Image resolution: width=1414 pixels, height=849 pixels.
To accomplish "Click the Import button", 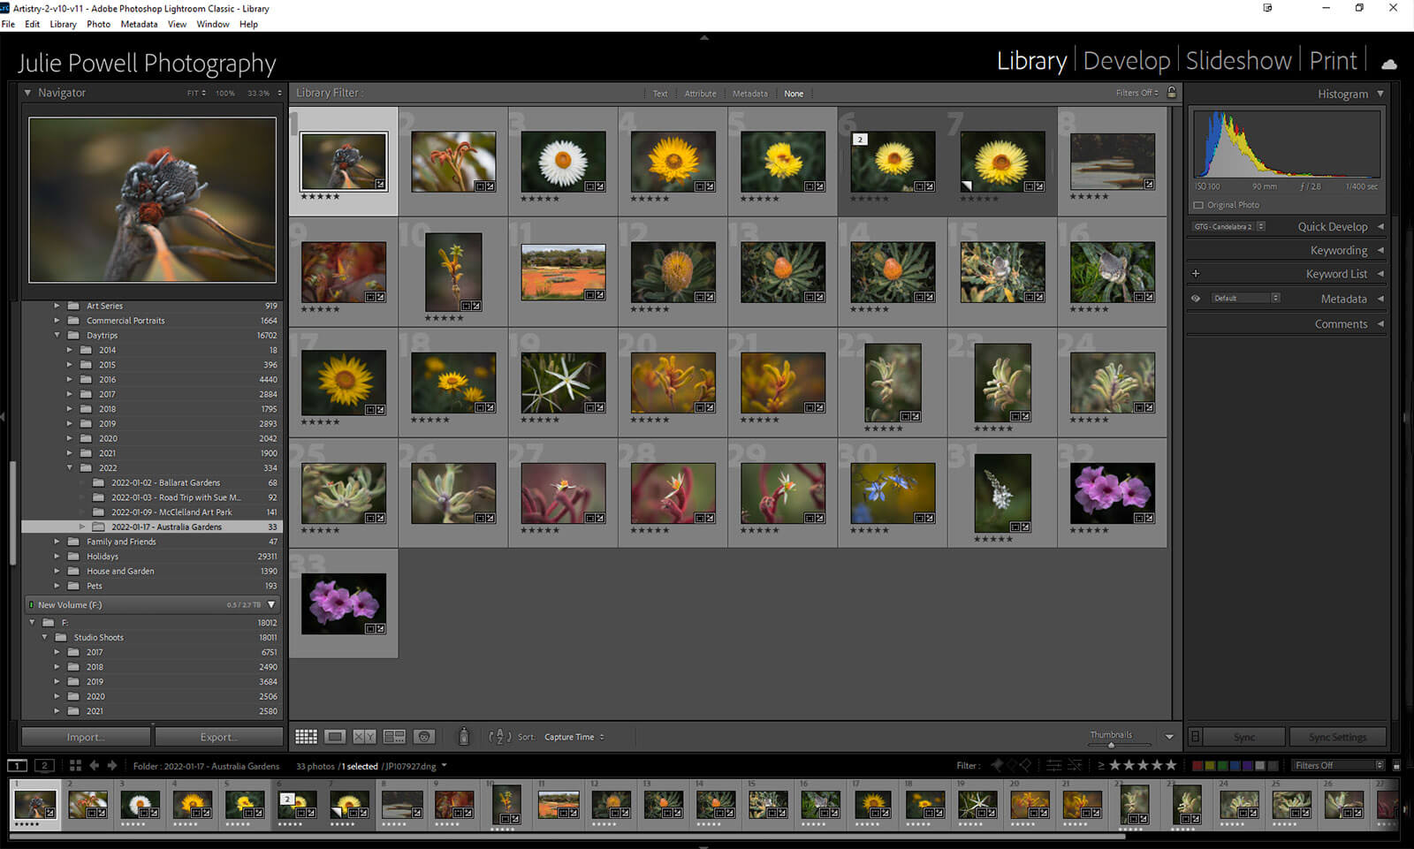I will (x=86, y=737).
